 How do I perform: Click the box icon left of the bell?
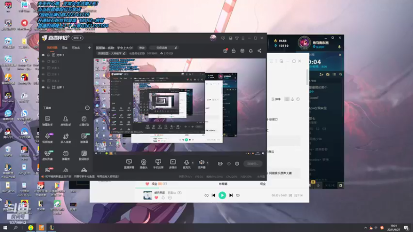tap(242, 51)
